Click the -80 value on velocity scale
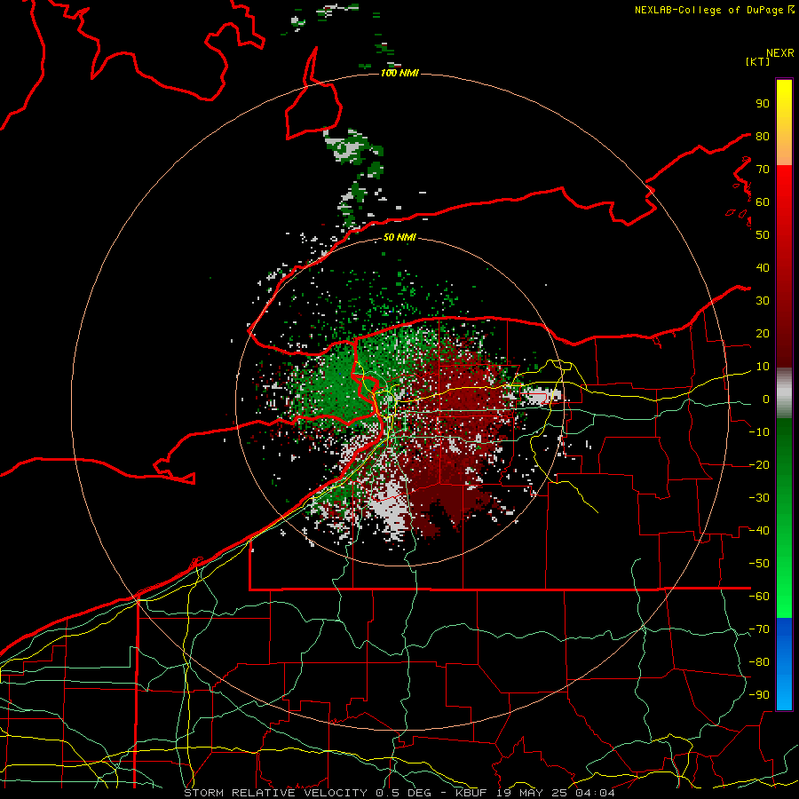The height and width of the screenshot is (799, 799). pos(759,662)
